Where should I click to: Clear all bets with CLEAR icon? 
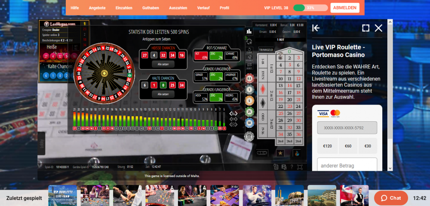coord(249,50)
